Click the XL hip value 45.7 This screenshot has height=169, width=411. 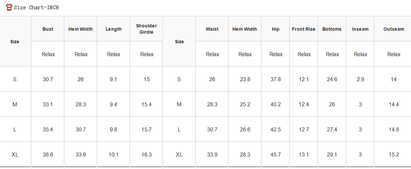tap(276, 155)
